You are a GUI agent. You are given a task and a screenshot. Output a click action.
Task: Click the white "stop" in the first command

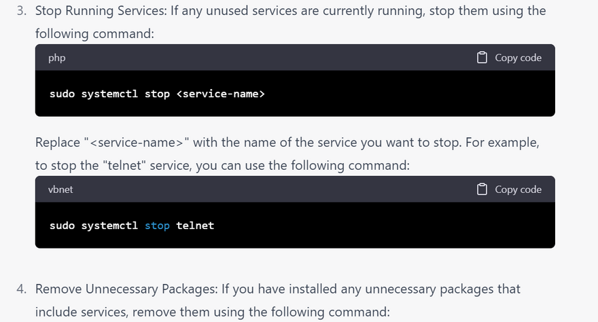[157, 94]
